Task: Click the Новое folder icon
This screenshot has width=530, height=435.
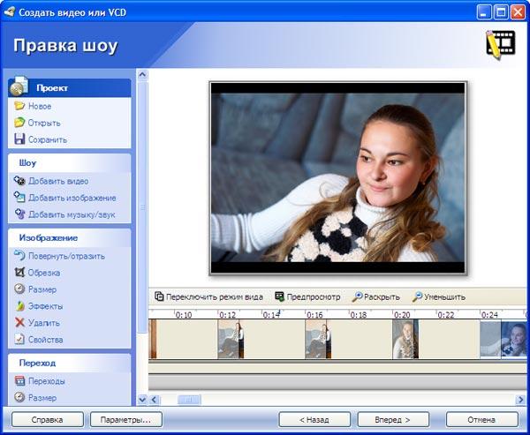Action: click(x=19, y=106)
